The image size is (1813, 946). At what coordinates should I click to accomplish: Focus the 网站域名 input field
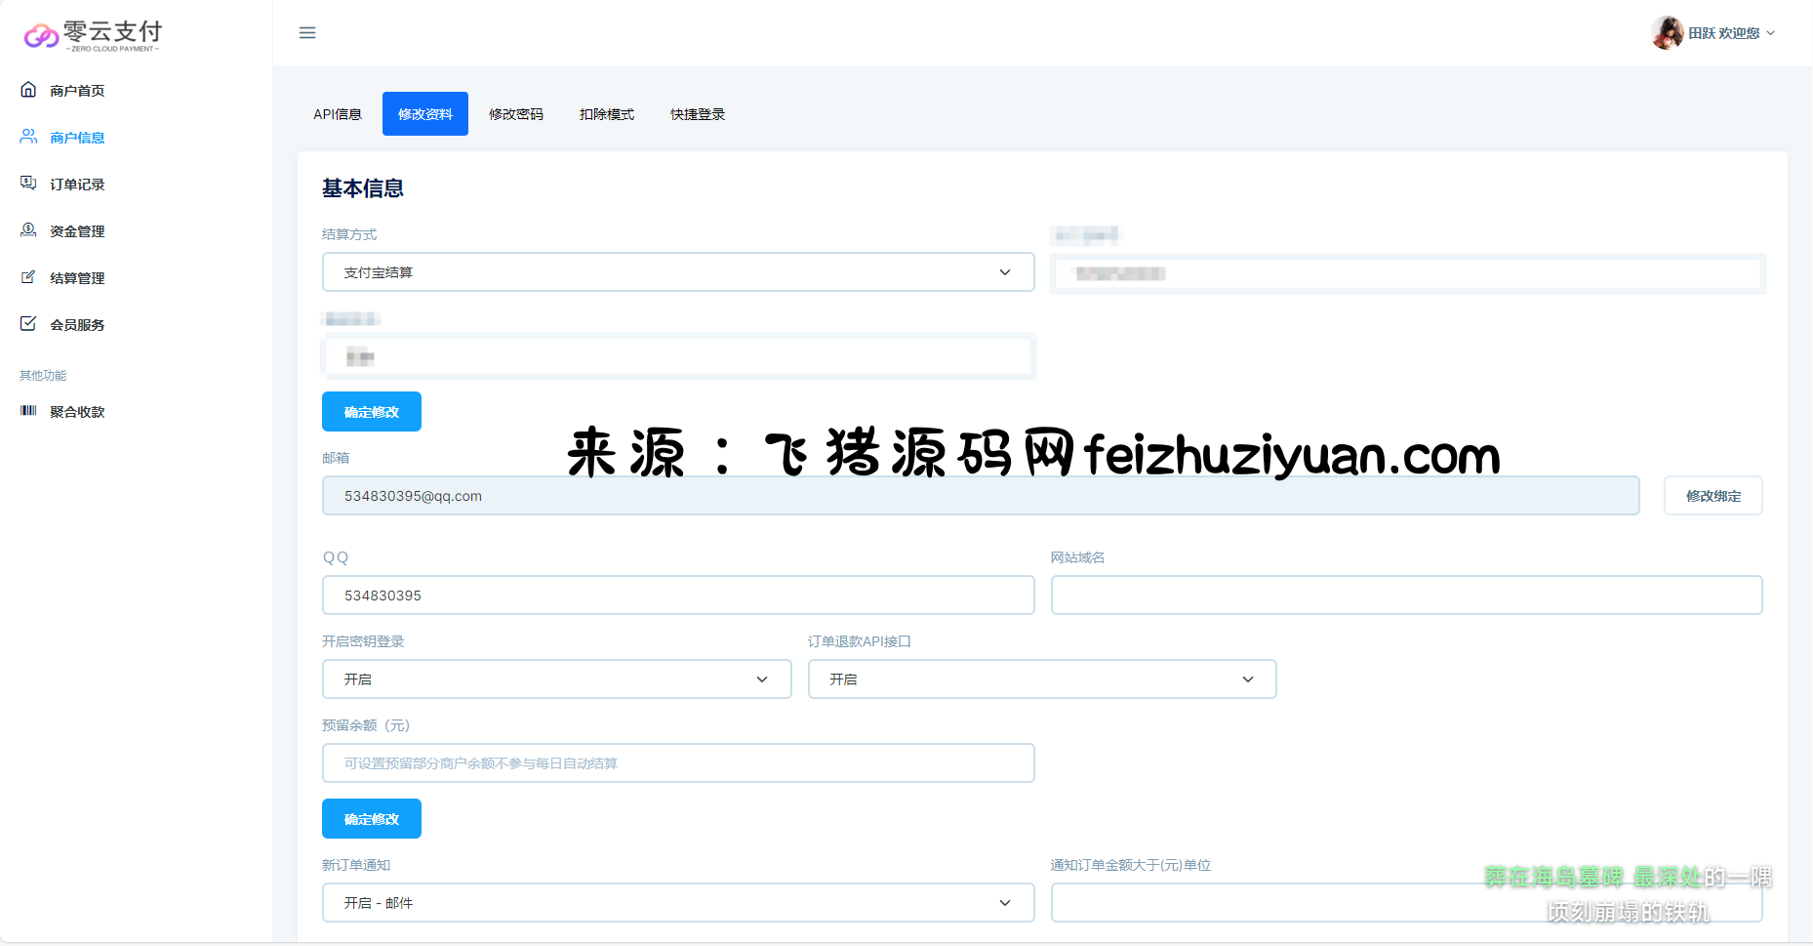point(1406,596)
